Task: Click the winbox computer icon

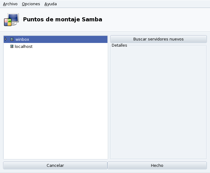Action: (x=12, y=39)
